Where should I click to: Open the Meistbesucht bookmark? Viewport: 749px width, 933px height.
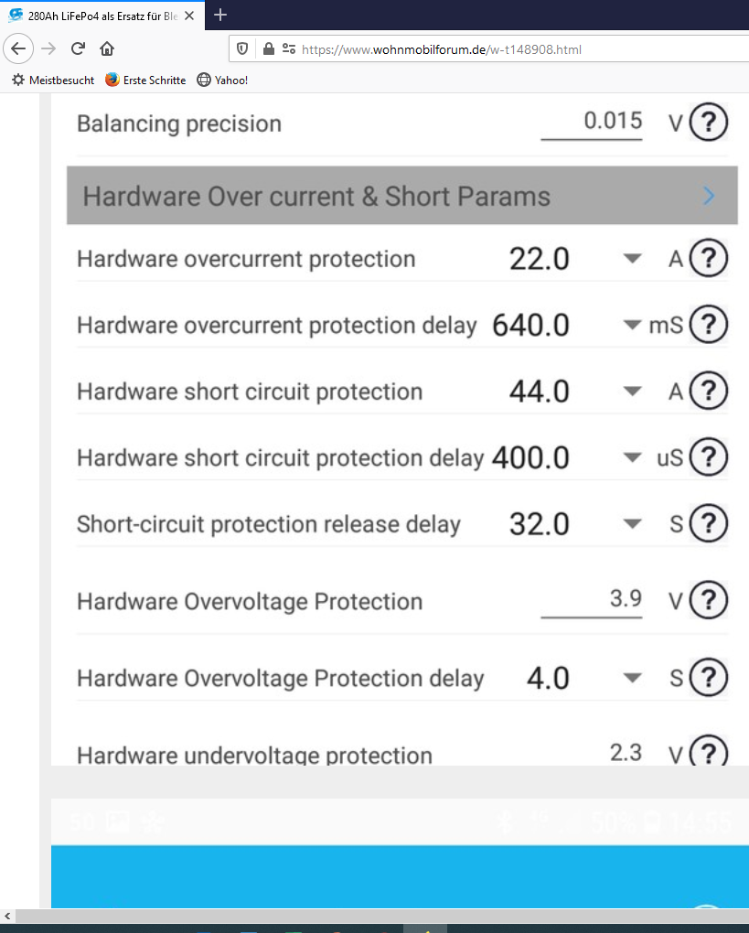pos(53,80)
